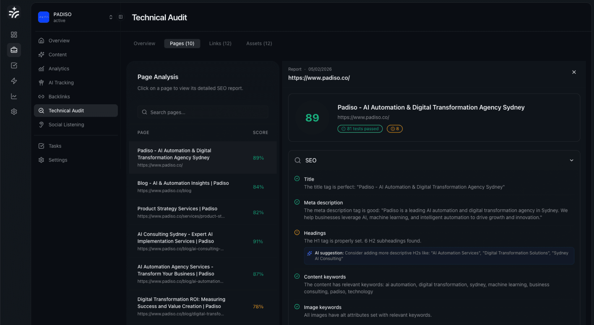Click the app logo in the left rail

(x=14, y=13)
